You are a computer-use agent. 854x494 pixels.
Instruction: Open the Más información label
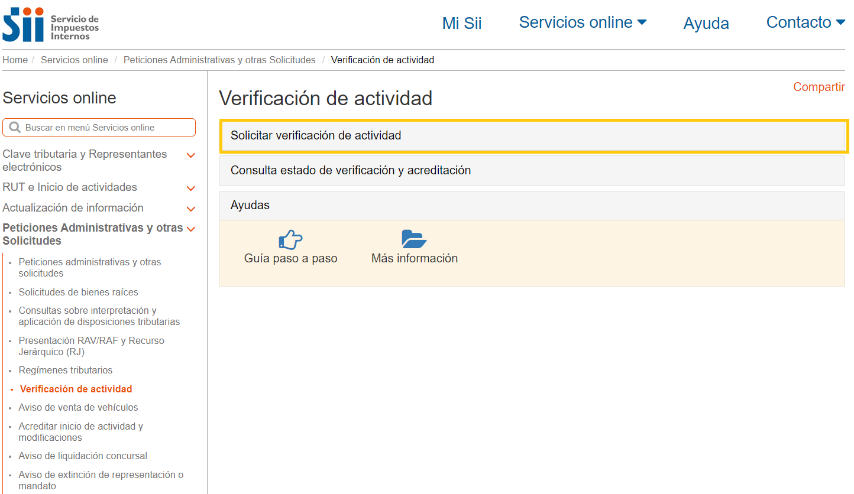414,258
